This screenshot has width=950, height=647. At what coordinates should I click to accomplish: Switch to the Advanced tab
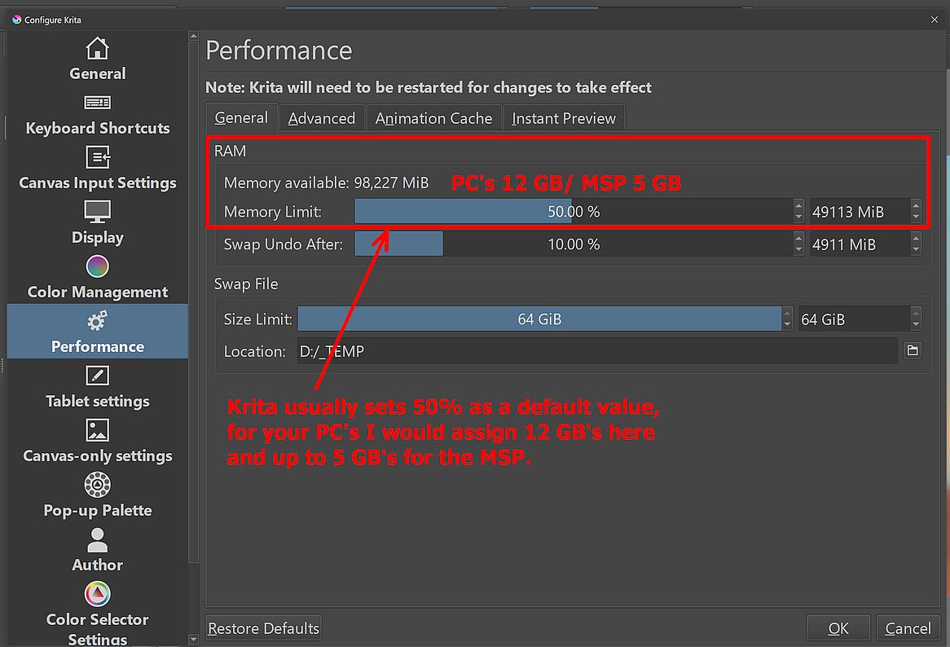[x=322, y=118]
